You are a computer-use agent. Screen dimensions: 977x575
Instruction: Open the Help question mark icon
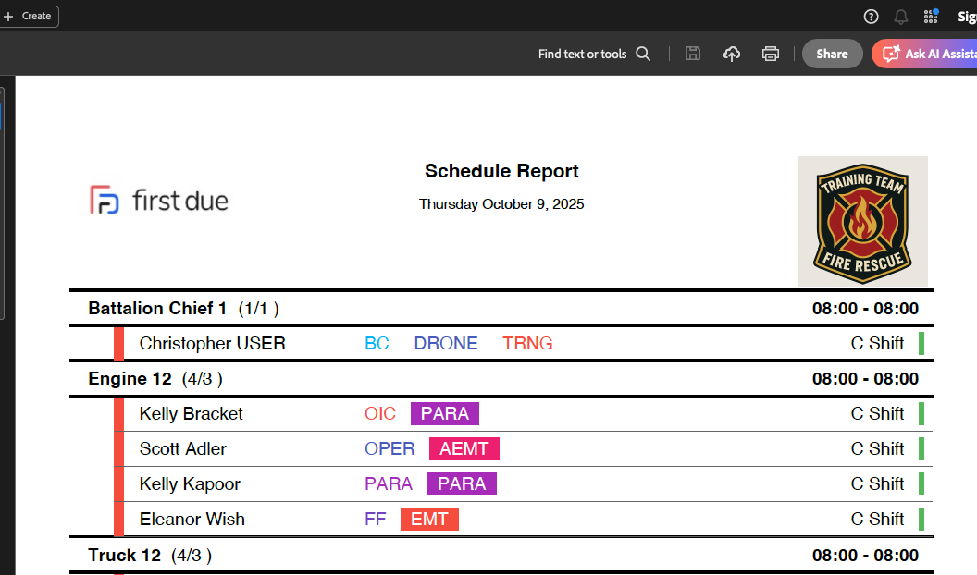(x=871, y=17)
